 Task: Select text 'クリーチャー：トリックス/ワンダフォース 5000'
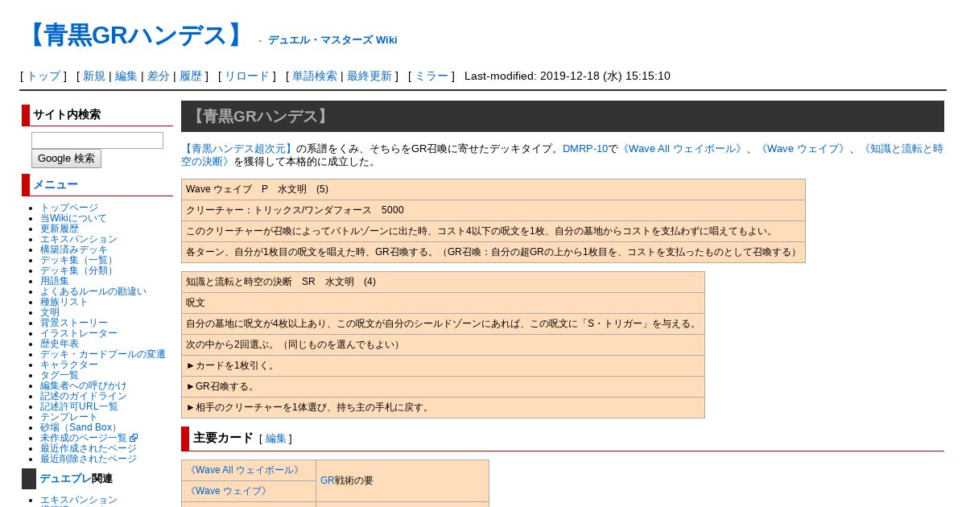[295, 210]
